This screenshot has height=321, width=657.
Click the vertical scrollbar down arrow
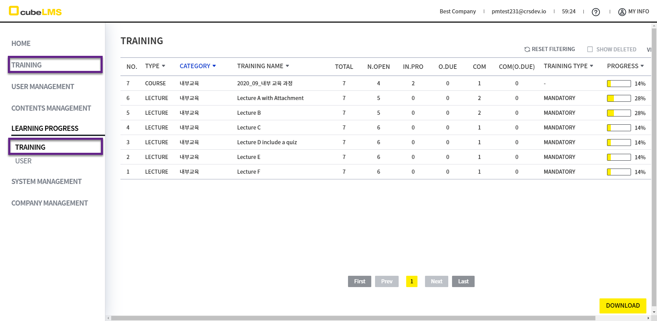(x=654, y=312)
